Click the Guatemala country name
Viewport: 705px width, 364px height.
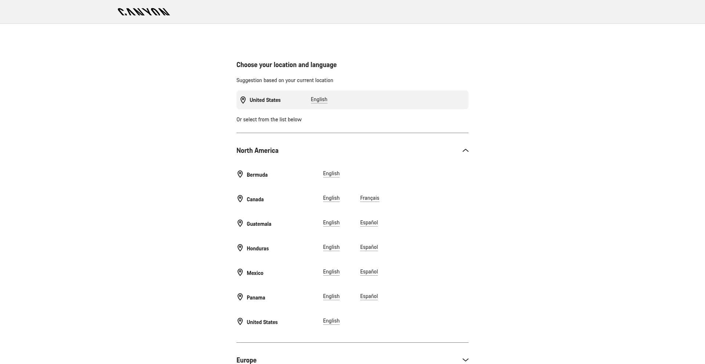point(259,224)
